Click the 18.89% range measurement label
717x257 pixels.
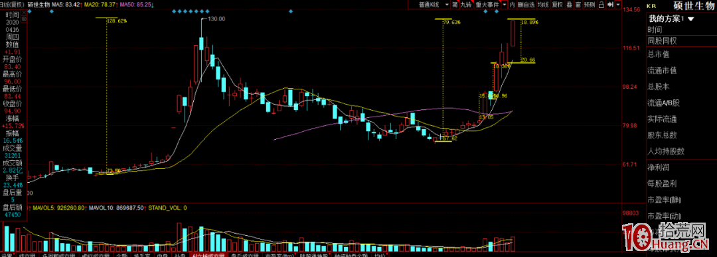point(530,22)
